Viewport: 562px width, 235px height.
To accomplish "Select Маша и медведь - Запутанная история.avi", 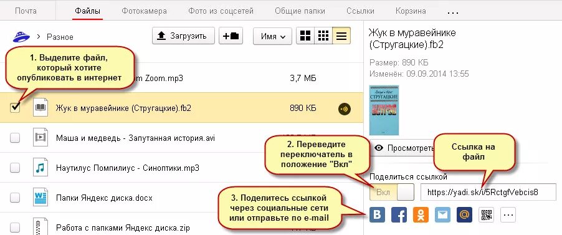I will tap(135, 138).
